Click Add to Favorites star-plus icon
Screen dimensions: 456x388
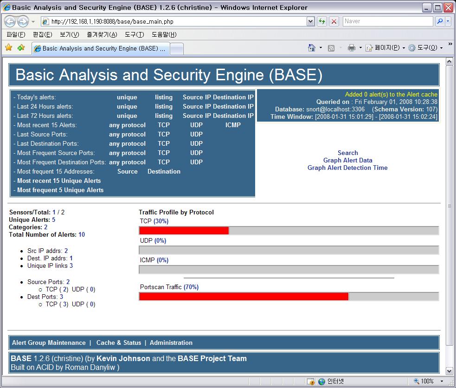21,47
